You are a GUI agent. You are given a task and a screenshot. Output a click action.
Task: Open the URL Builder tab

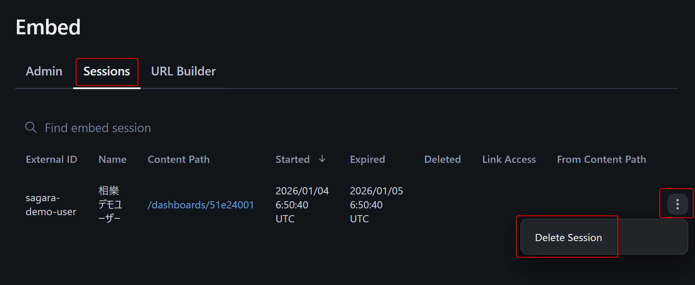(183, 71)
